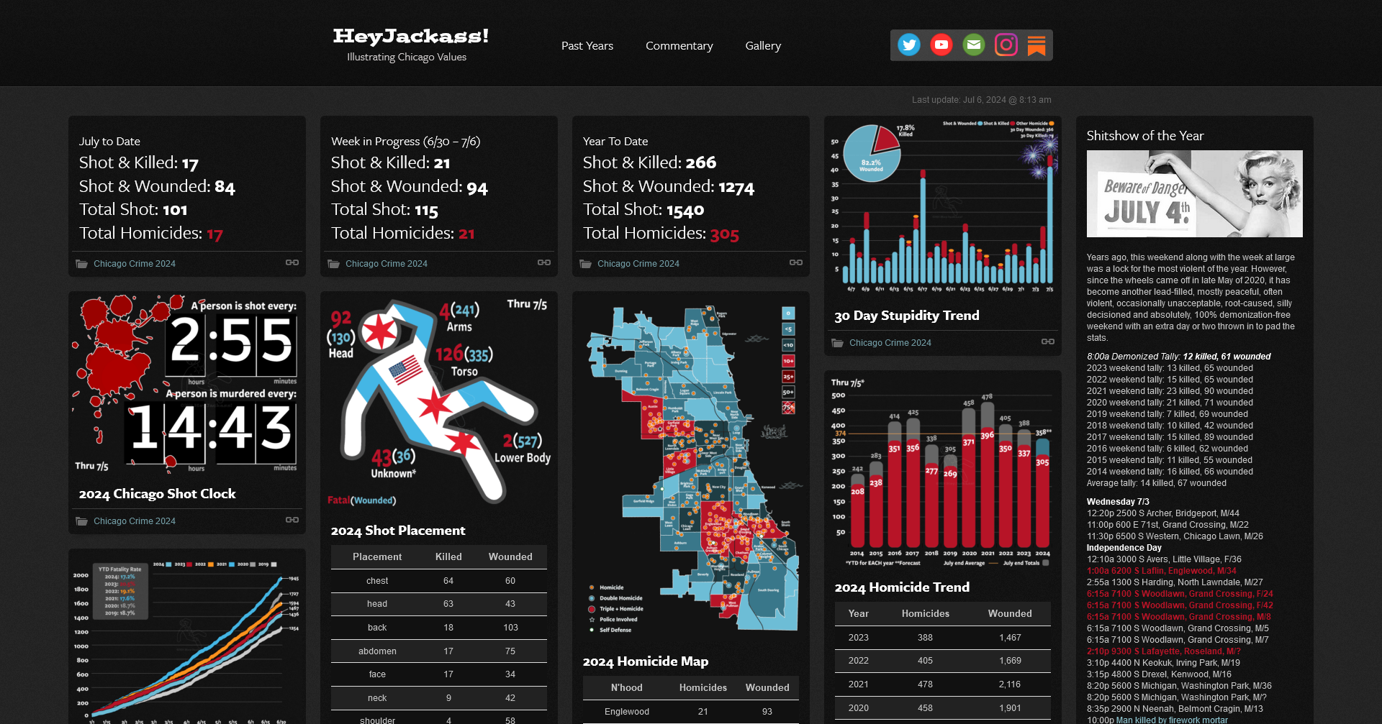Click the '2024 Chicago Shot Clock' title
This screenshot has width=1382, height=724.
157,494
